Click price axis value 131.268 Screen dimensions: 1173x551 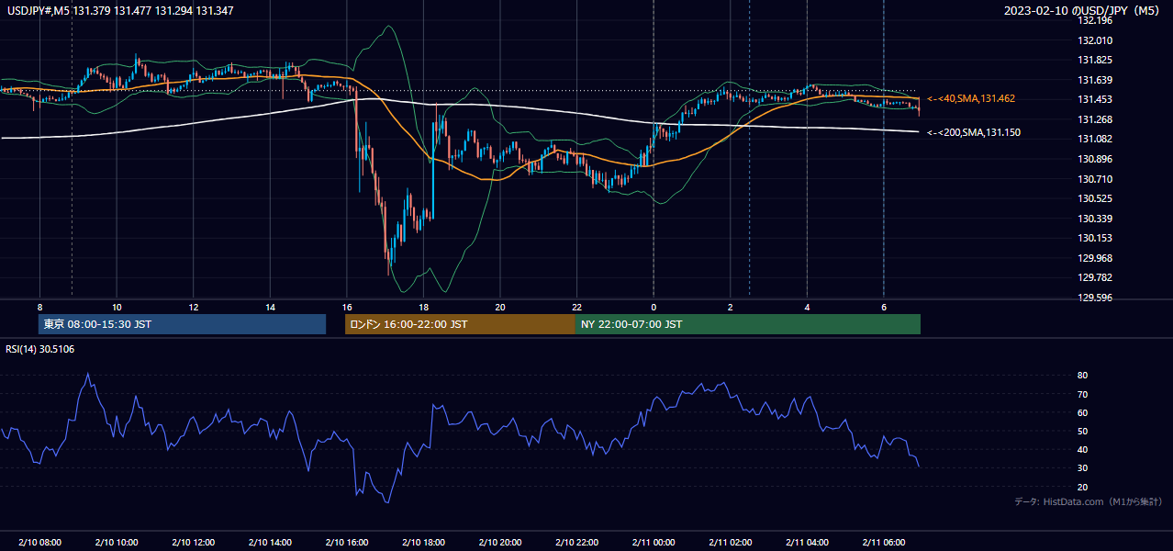1095,119
